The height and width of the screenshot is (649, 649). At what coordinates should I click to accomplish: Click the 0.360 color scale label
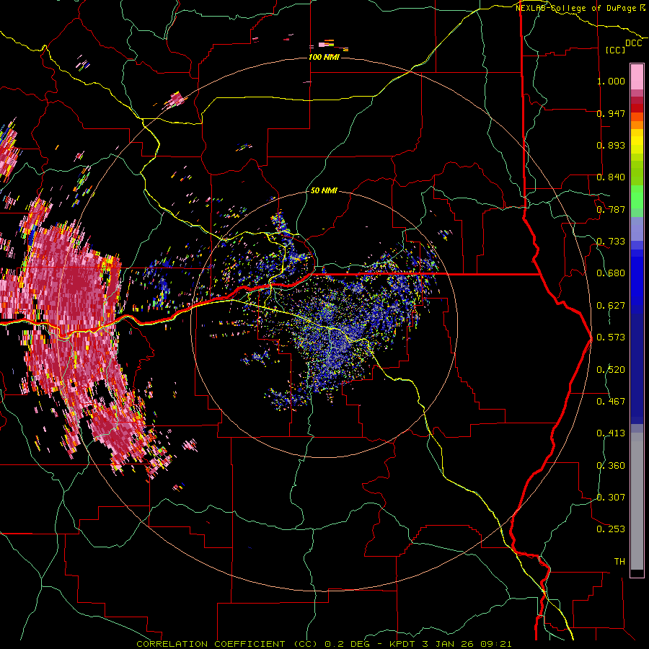click(x=611, y=466)
